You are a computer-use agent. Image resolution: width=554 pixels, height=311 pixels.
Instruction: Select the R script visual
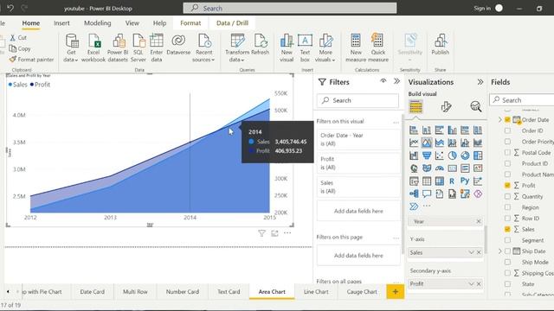pyautogui.click(x=452, y=181)
